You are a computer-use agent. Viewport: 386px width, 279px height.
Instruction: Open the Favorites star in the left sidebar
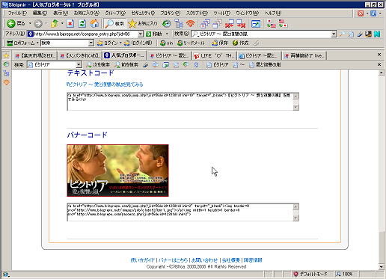6,55
